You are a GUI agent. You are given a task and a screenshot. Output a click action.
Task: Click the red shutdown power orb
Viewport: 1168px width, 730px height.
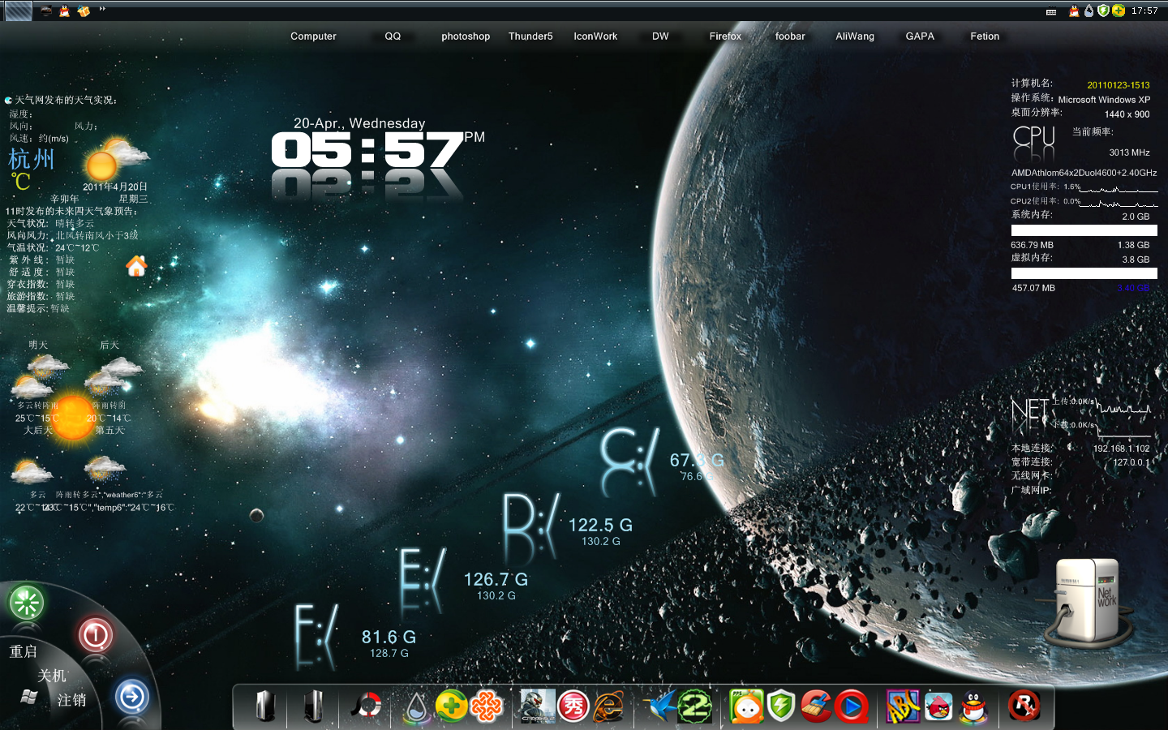coord(95,634)
